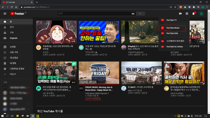
Task: Open 내 영화 in sidebar
Action: pos(16,63)
